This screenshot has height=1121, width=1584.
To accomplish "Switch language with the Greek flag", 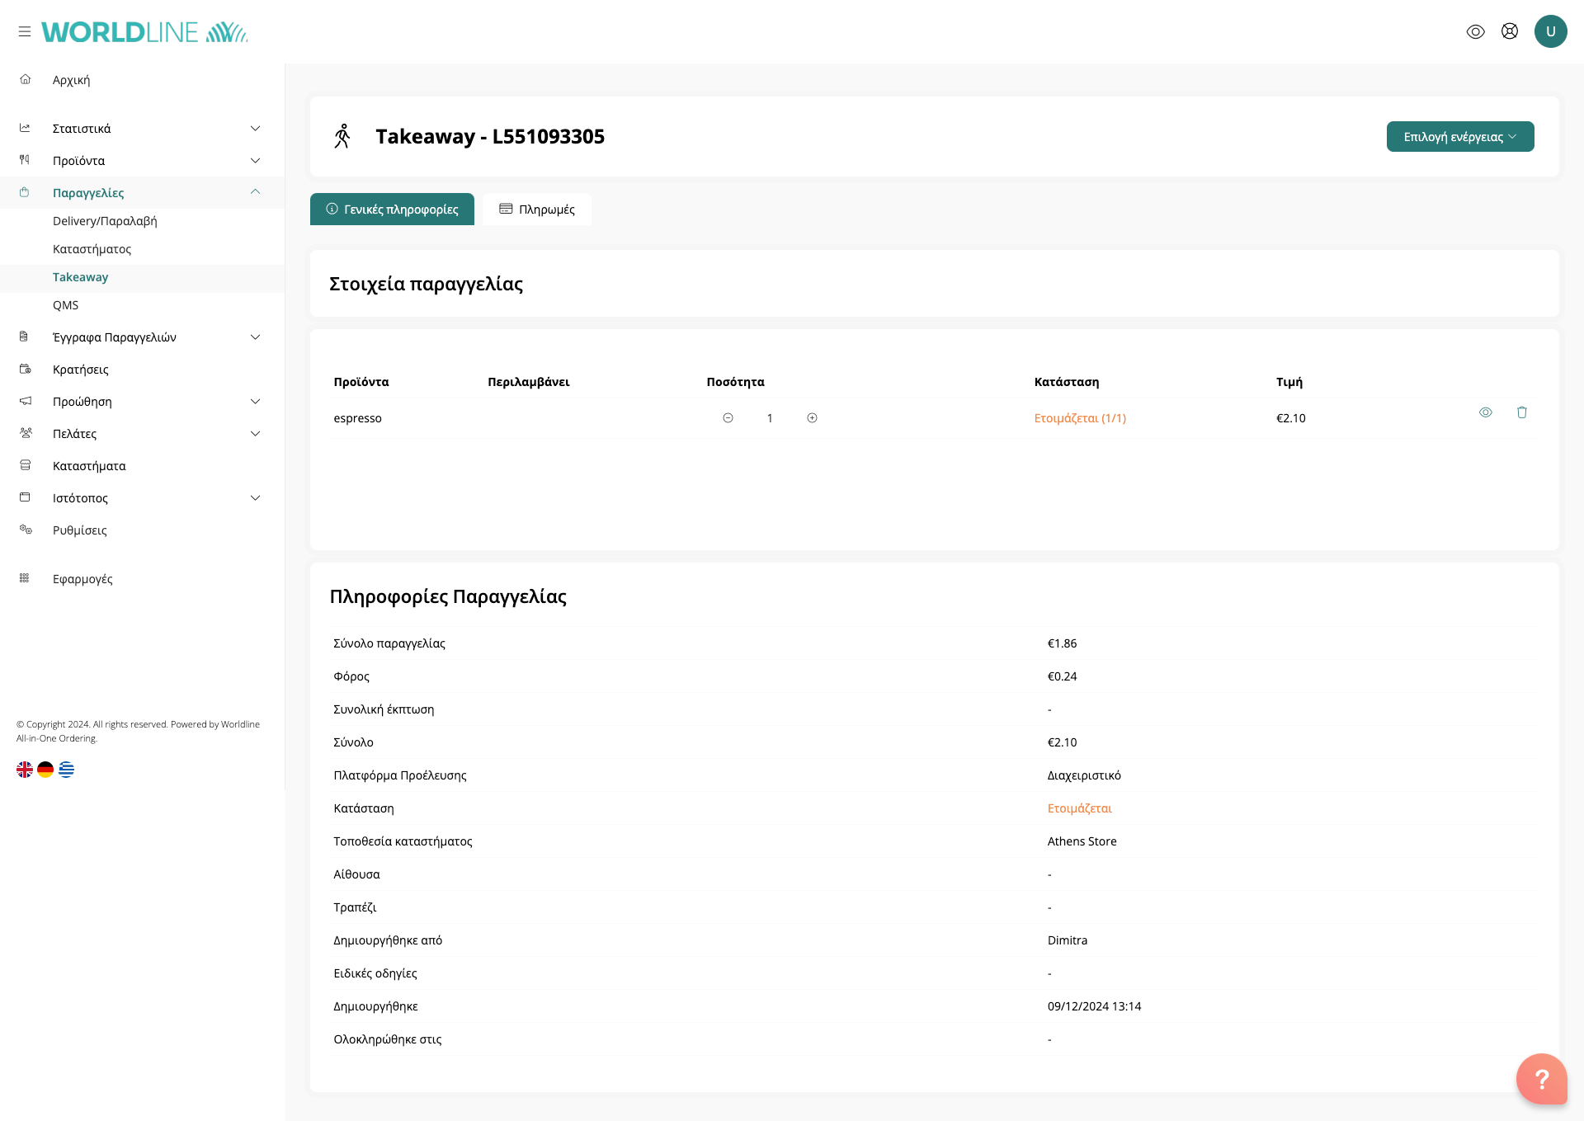I will tap(67, 770).
